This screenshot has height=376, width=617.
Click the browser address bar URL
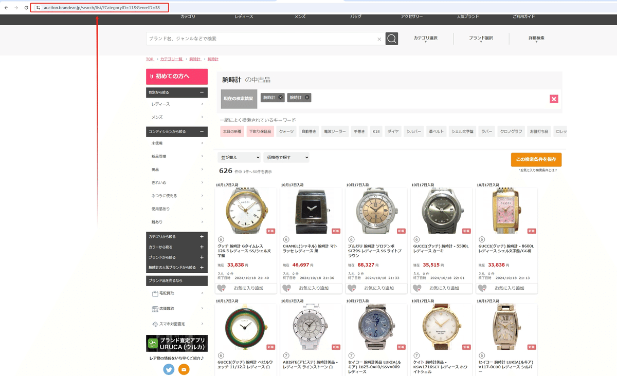point(101,8)
